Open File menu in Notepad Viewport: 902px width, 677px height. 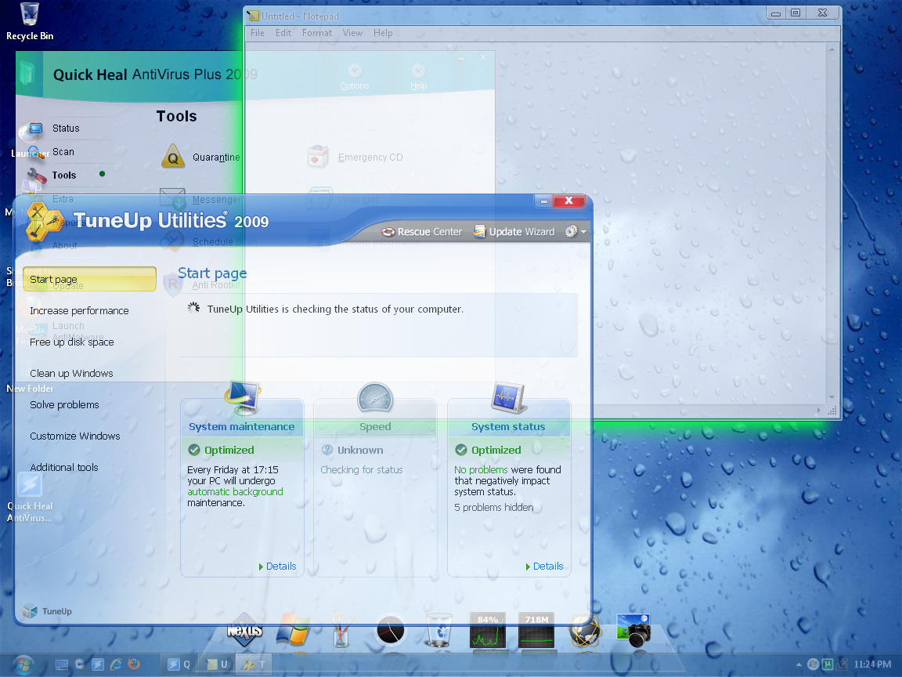click(258, 33)
